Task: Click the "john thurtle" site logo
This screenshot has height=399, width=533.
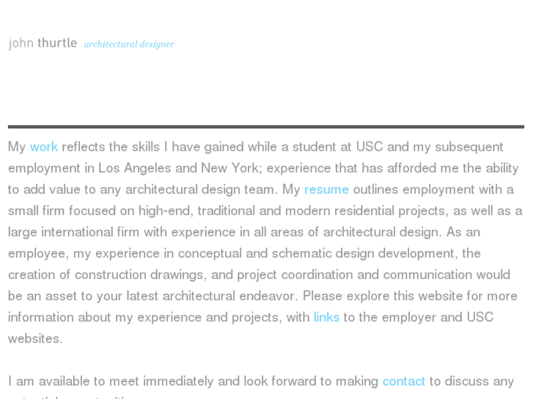Action: (43, 43)
